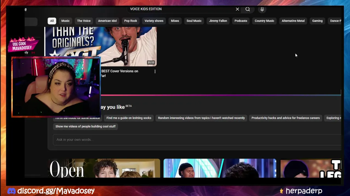The image size is (350, 196).
Task: Open the video thumbnail with Open text
Action: (104, 168)
